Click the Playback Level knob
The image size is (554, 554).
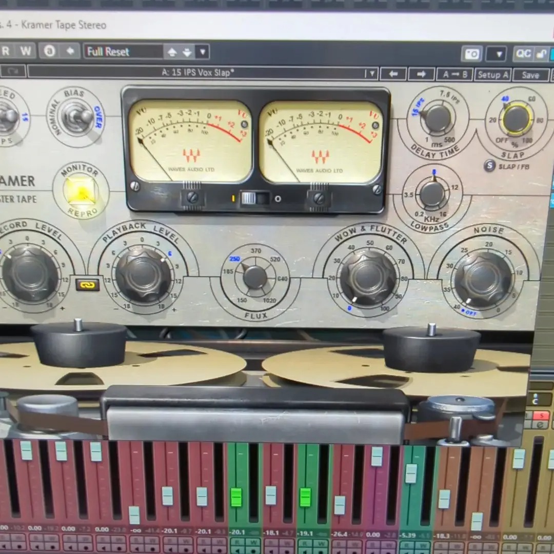click(143, 275)
